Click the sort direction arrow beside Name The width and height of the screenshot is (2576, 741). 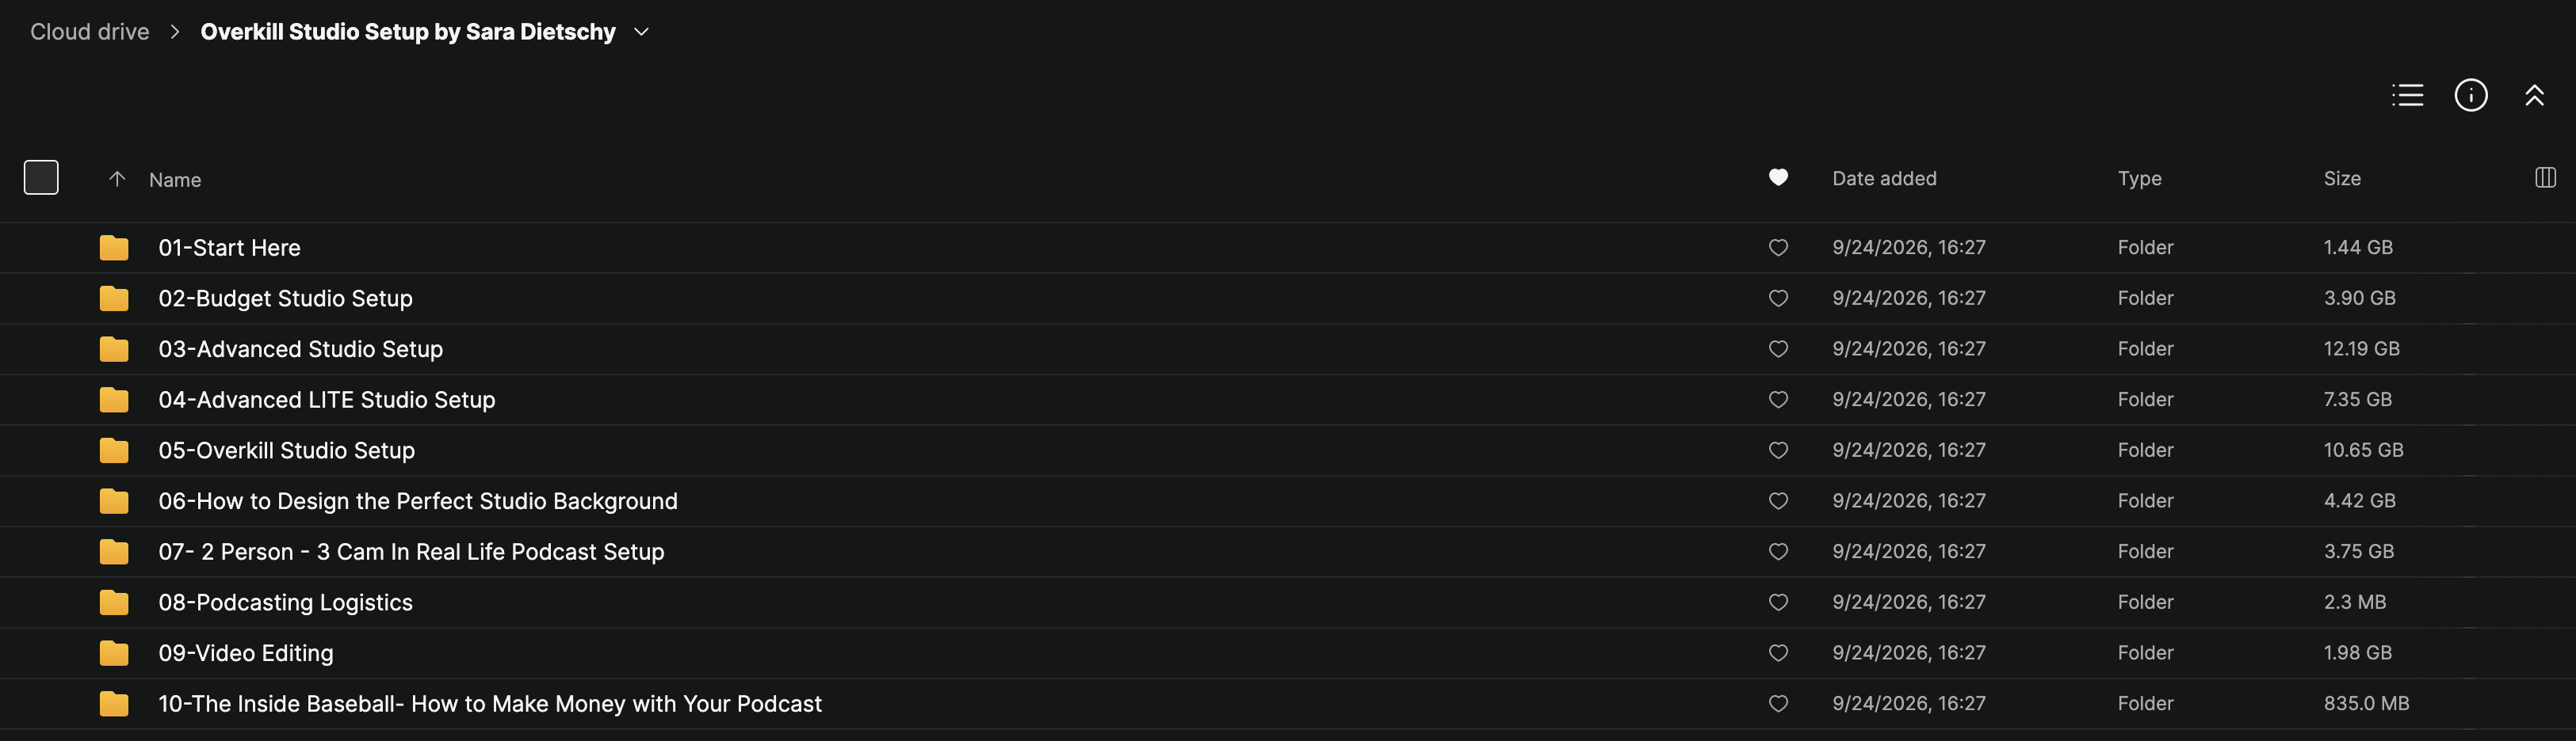(117, 179)
